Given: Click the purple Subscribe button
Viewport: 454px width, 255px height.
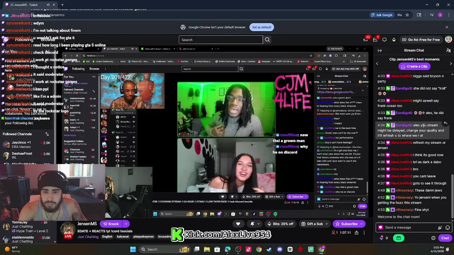Looking at the screenshot, I should [x=346, y=224].
